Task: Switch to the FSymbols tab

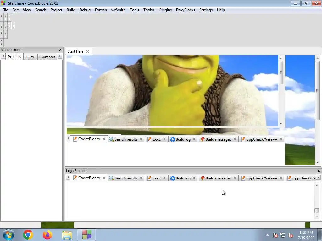Action: point(47,57)
